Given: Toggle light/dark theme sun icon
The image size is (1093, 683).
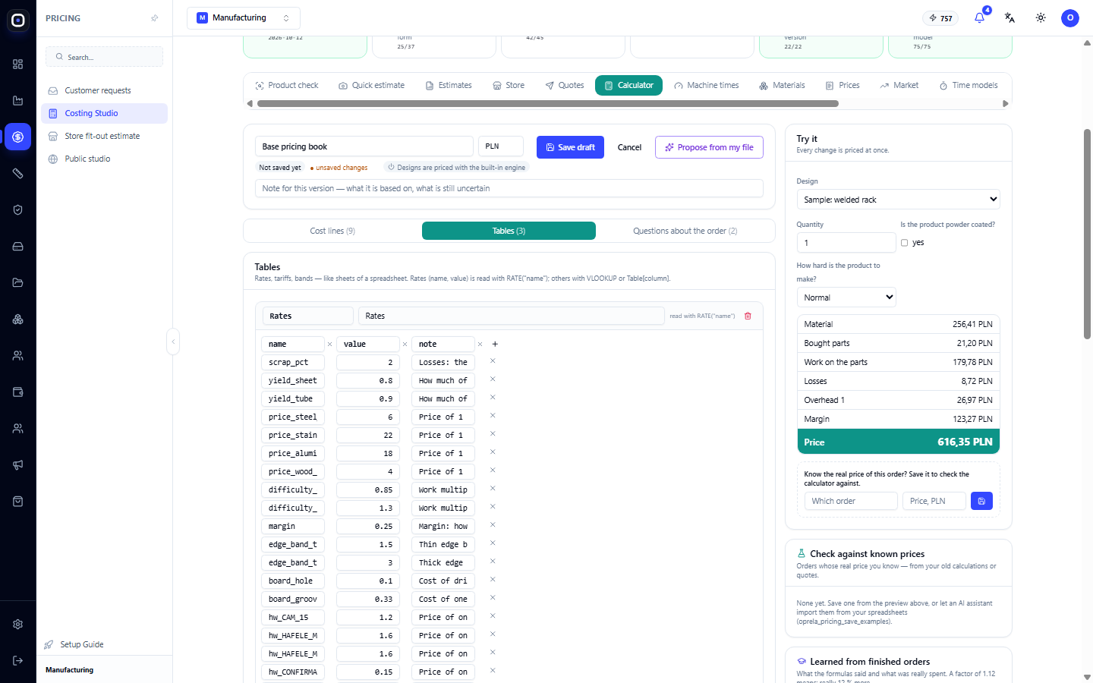Looking at the screenshot, I should pos(1041,17).
